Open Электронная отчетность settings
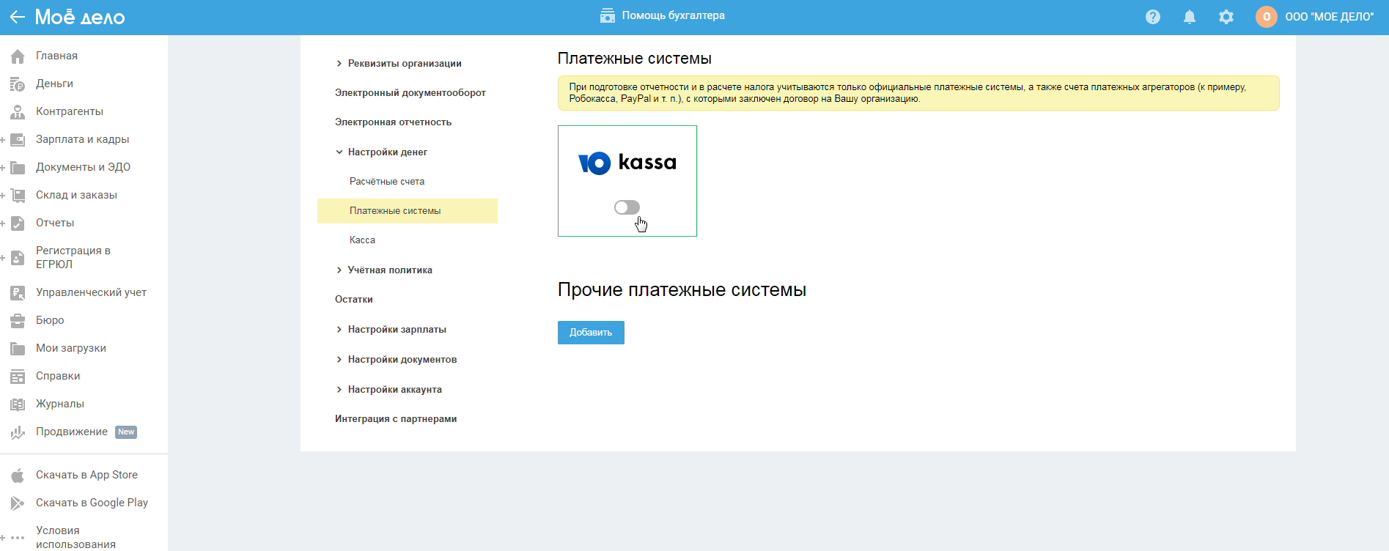 (x=393, y=122)
